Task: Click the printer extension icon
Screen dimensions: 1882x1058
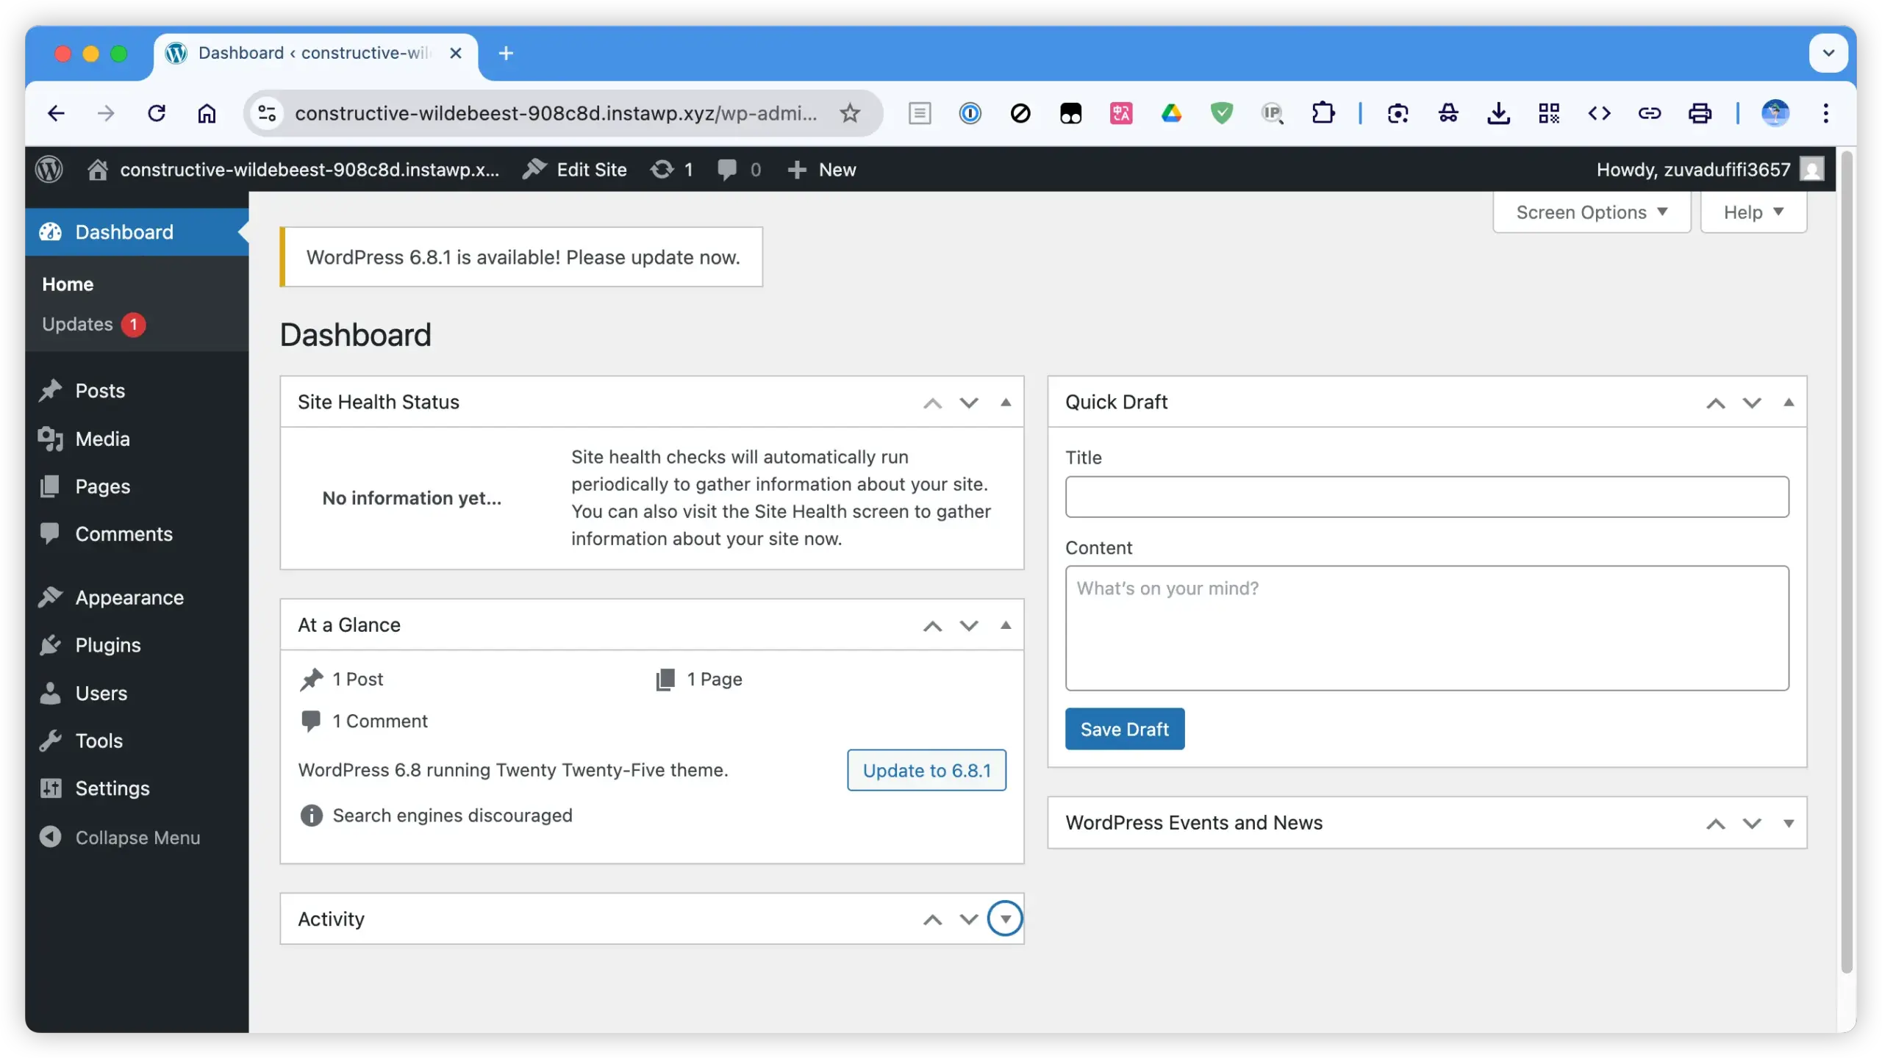Action: tap(1700, 113)
